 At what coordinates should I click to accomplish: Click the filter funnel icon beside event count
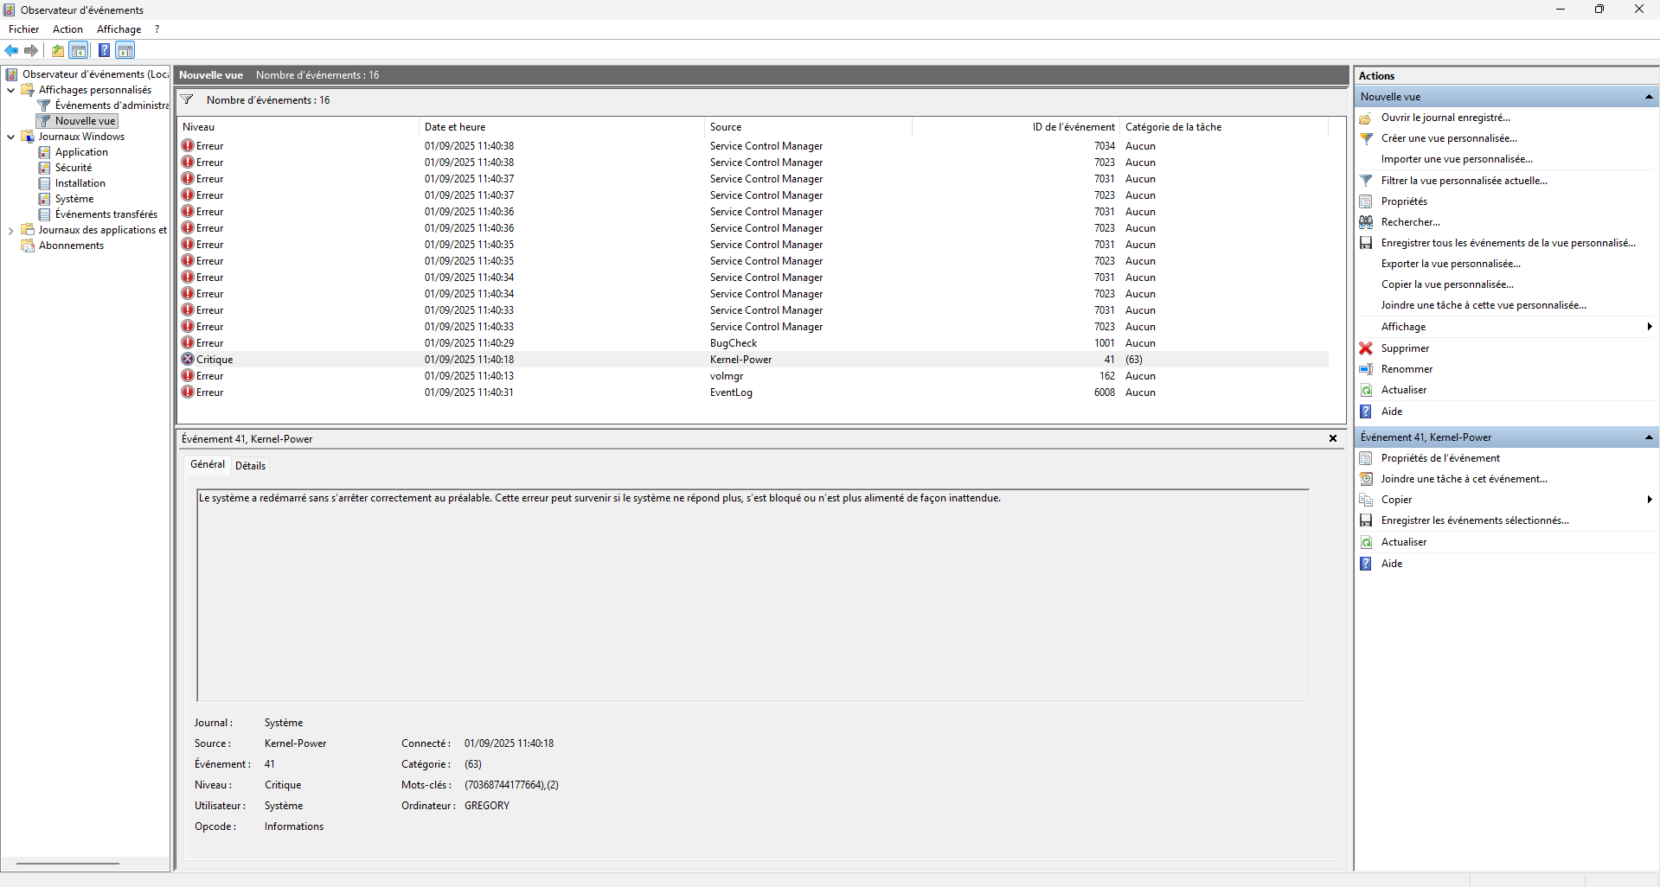pyautogui.click(x=187, y=99)
